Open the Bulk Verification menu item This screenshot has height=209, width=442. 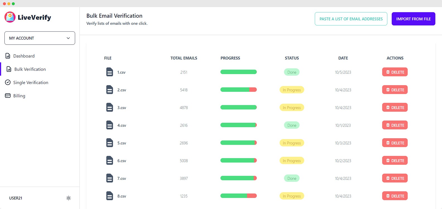30,69
